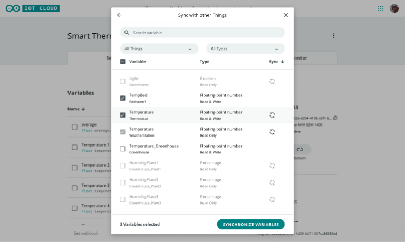Click the back arrow in sync dialog
Image resolution: width=405 pixels, height=242 pixels.
click(x=119, y=15)
